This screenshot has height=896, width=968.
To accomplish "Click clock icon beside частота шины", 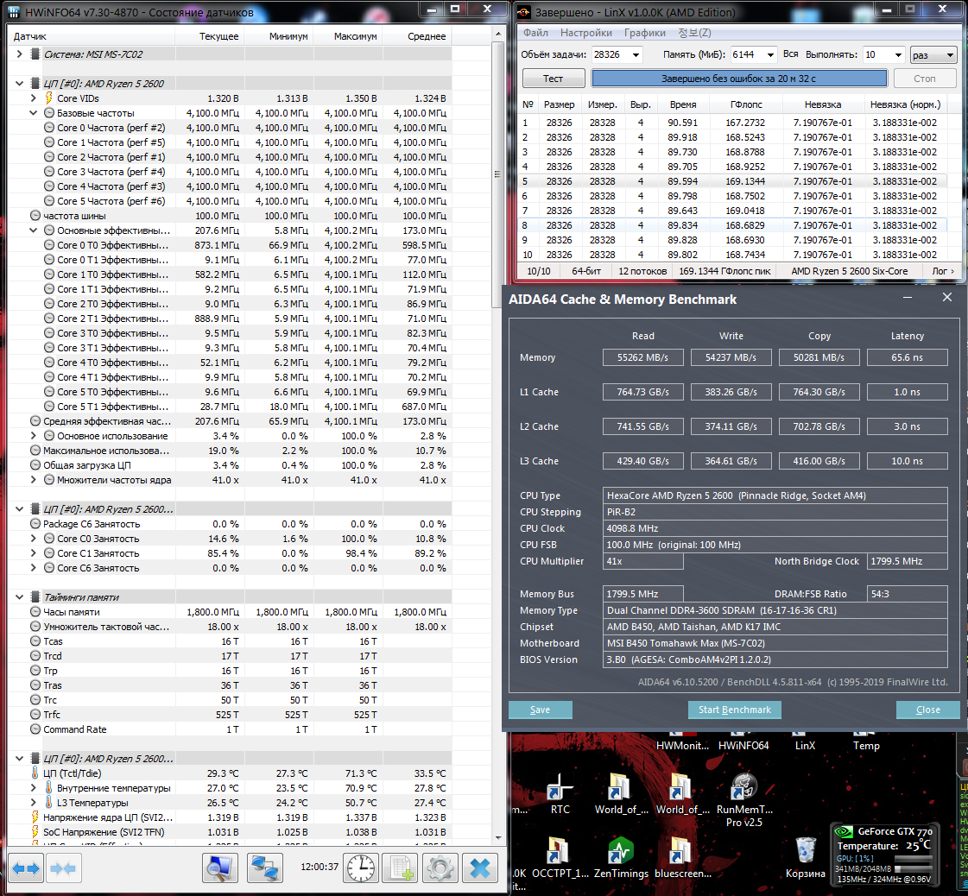I will click(x=35, y=215).
